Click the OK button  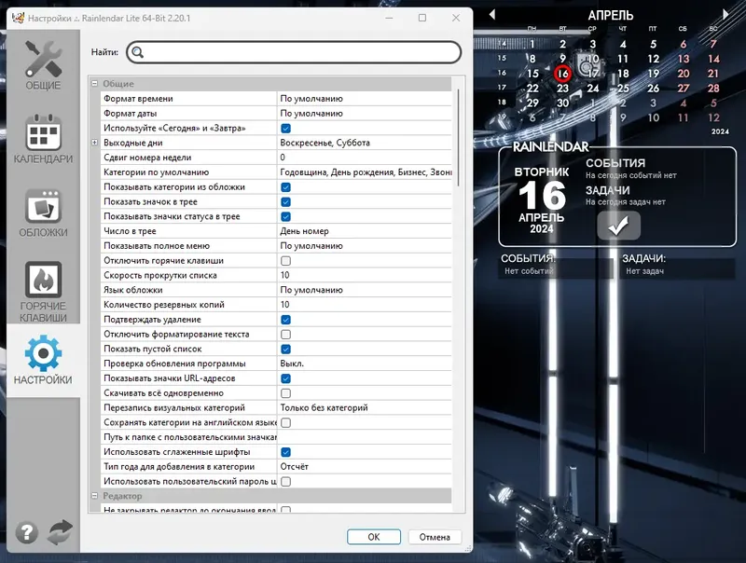[x=374, y=537]
